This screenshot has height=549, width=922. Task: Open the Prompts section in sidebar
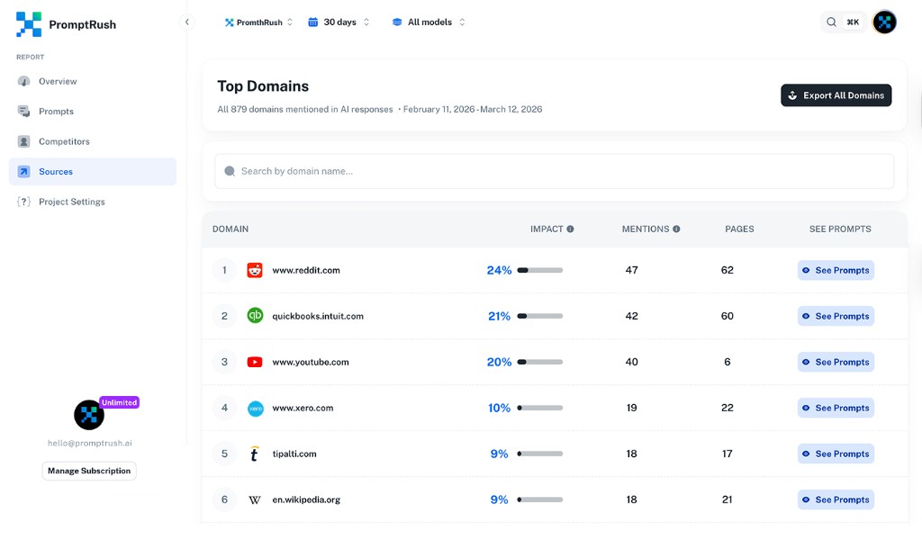[56, 112]
